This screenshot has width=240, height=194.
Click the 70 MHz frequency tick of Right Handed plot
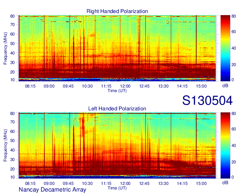coord(12,25)
